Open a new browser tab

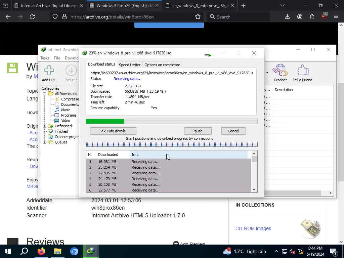pyautogui.click(x=243, y=6)
